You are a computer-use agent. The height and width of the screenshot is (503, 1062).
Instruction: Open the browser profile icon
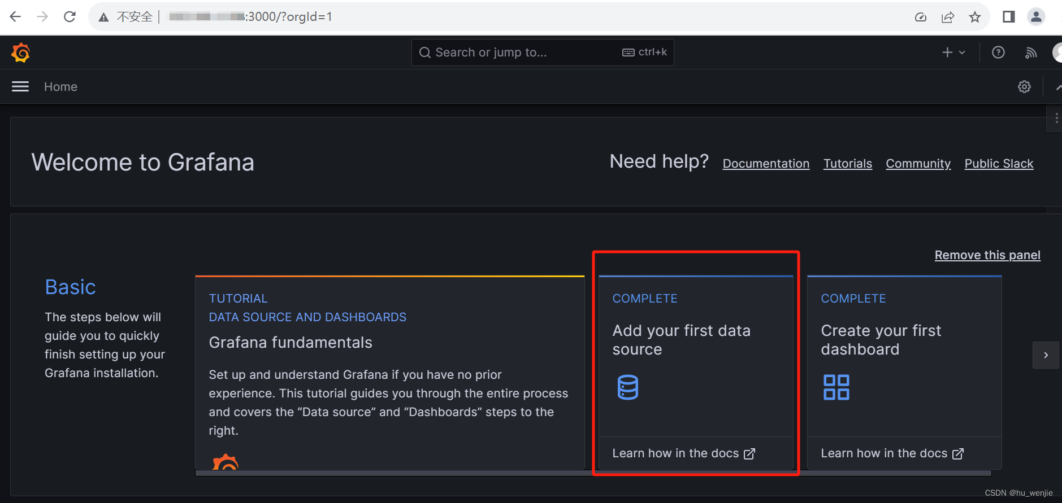pos(1036,17)
